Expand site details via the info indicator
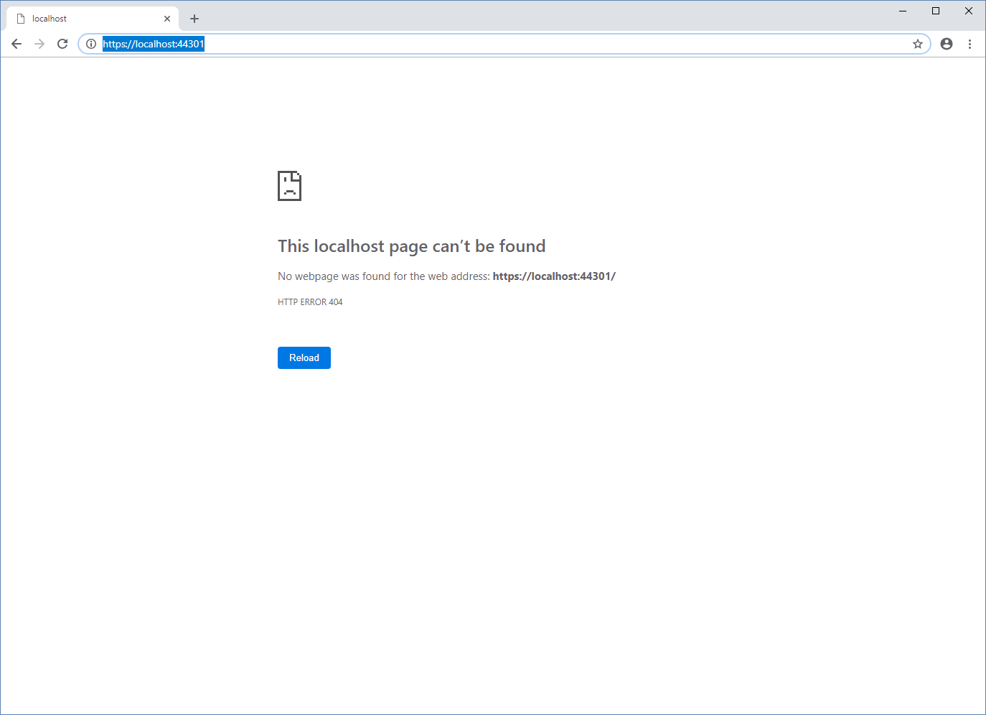Viewport: 986px width, 715px height. pyautogui.click(x=90, y=44)
